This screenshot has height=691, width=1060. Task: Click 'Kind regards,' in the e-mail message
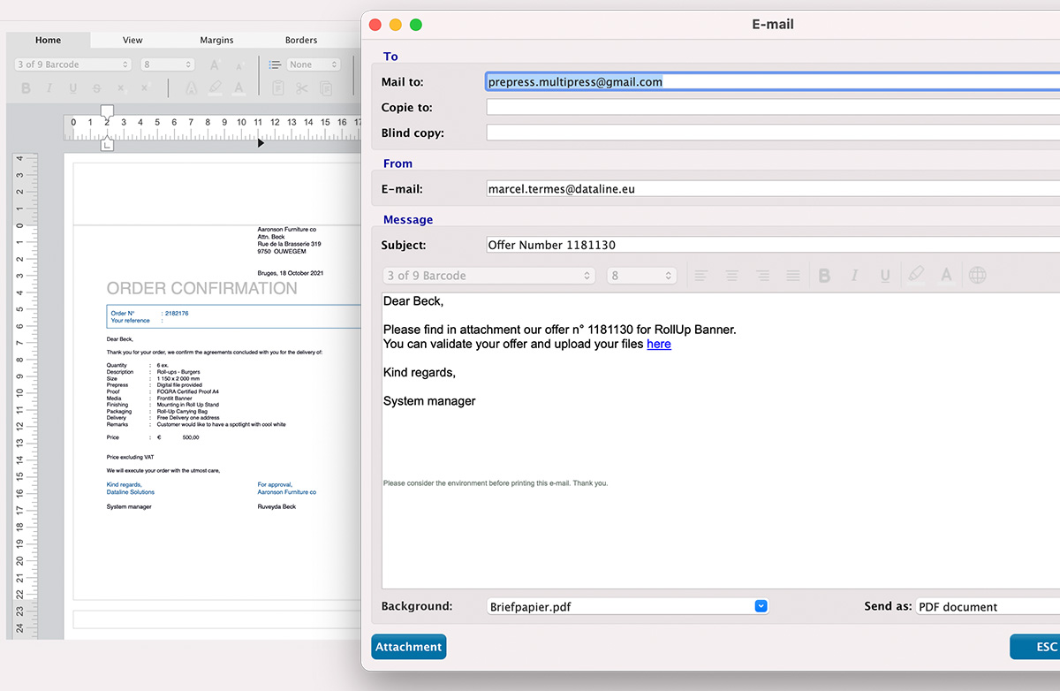[420, 373]
